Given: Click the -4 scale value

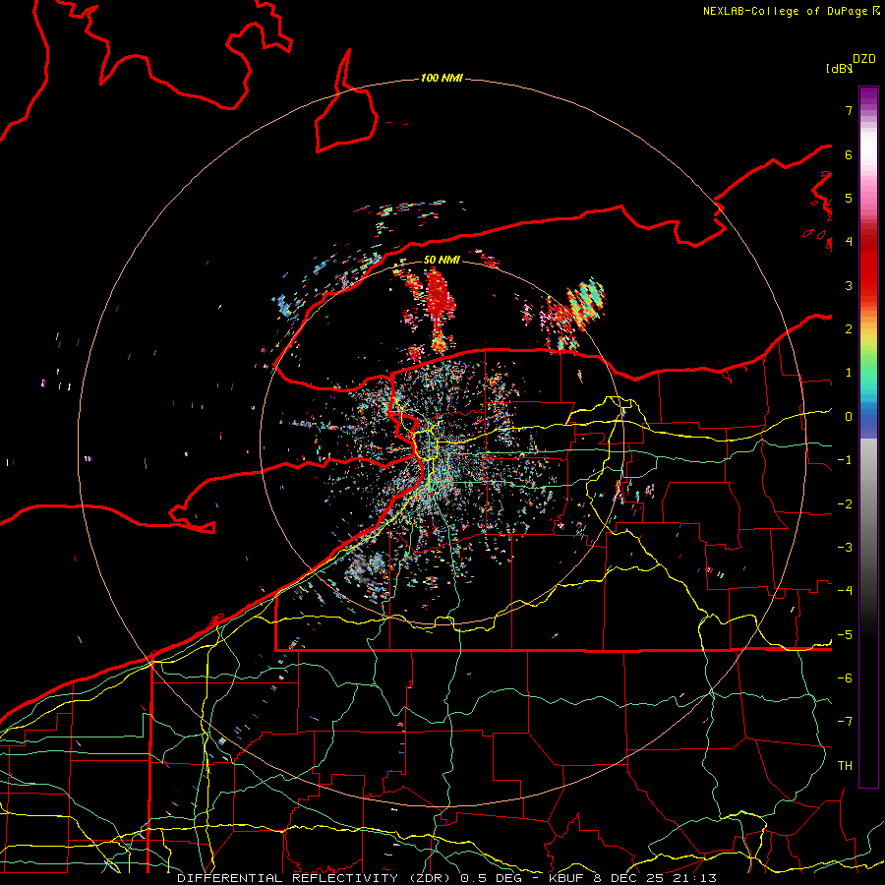Looking at the screenshot, I should tap(845, 591).
